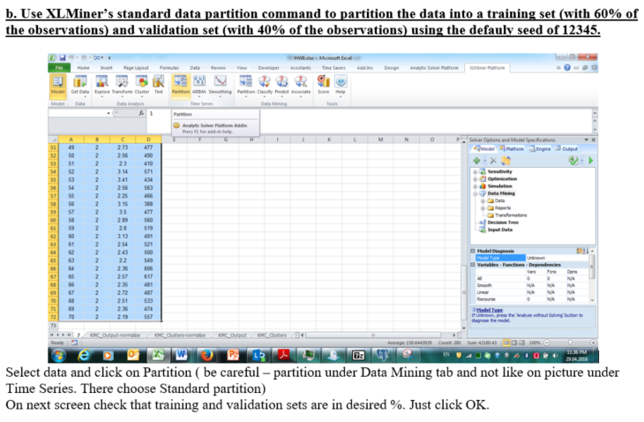The height and width of the screenshot is (422, 644).
Task: Click the green run arrow in the Solver pane
Action: point(588,161)
